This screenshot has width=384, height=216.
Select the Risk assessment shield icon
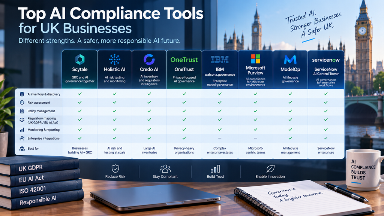pyautogui.click(x=22, y=102)
